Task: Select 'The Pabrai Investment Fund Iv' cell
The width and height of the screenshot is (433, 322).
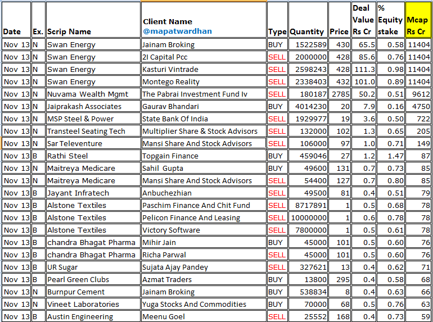Action: coord(204,94)
